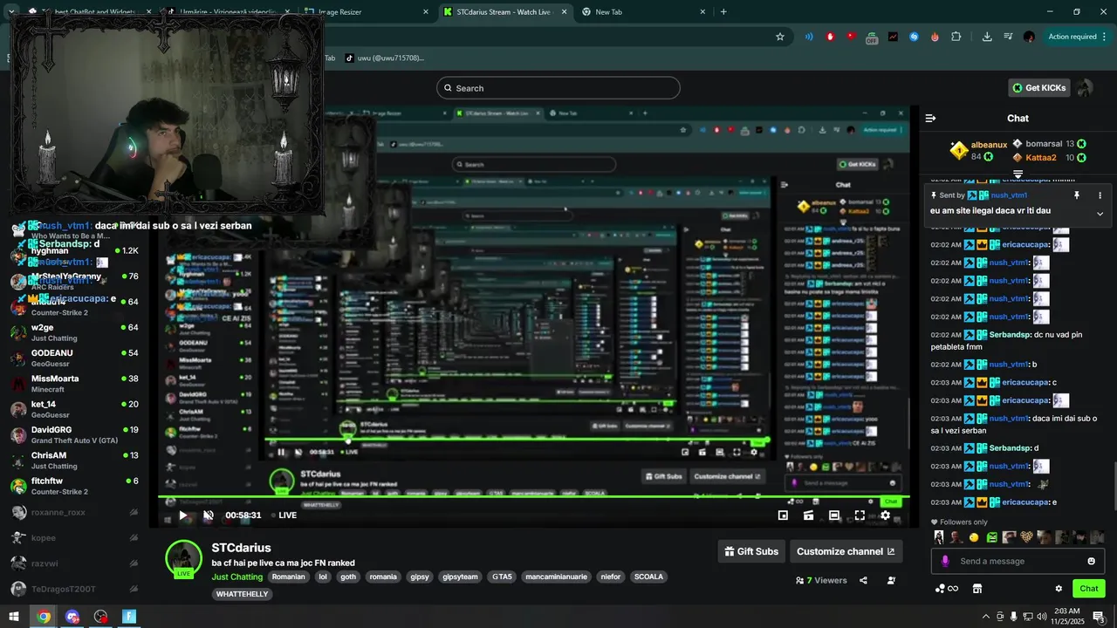Open the Kick account avatar menu
Viewport: 1117px width, 628px height.
(1085, 88)
